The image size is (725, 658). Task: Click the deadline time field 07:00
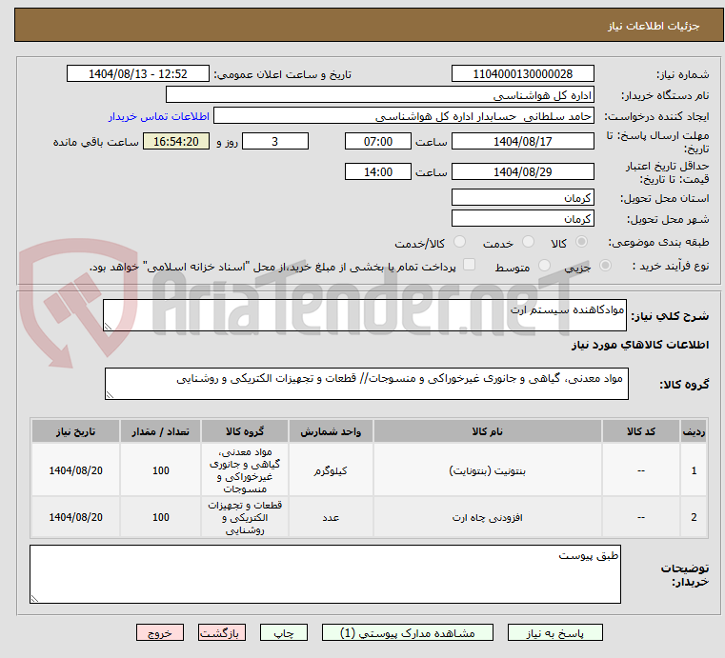click(378, 141)
